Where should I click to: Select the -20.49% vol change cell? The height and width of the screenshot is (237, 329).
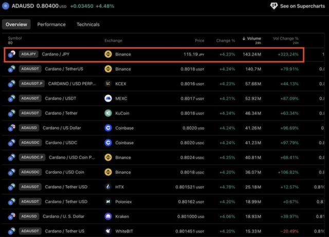pyautogui.click(x=289, y=231)
